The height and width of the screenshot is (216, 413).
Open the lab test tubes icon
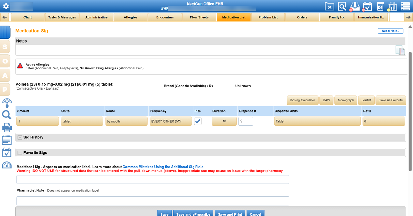click(392, 6)
